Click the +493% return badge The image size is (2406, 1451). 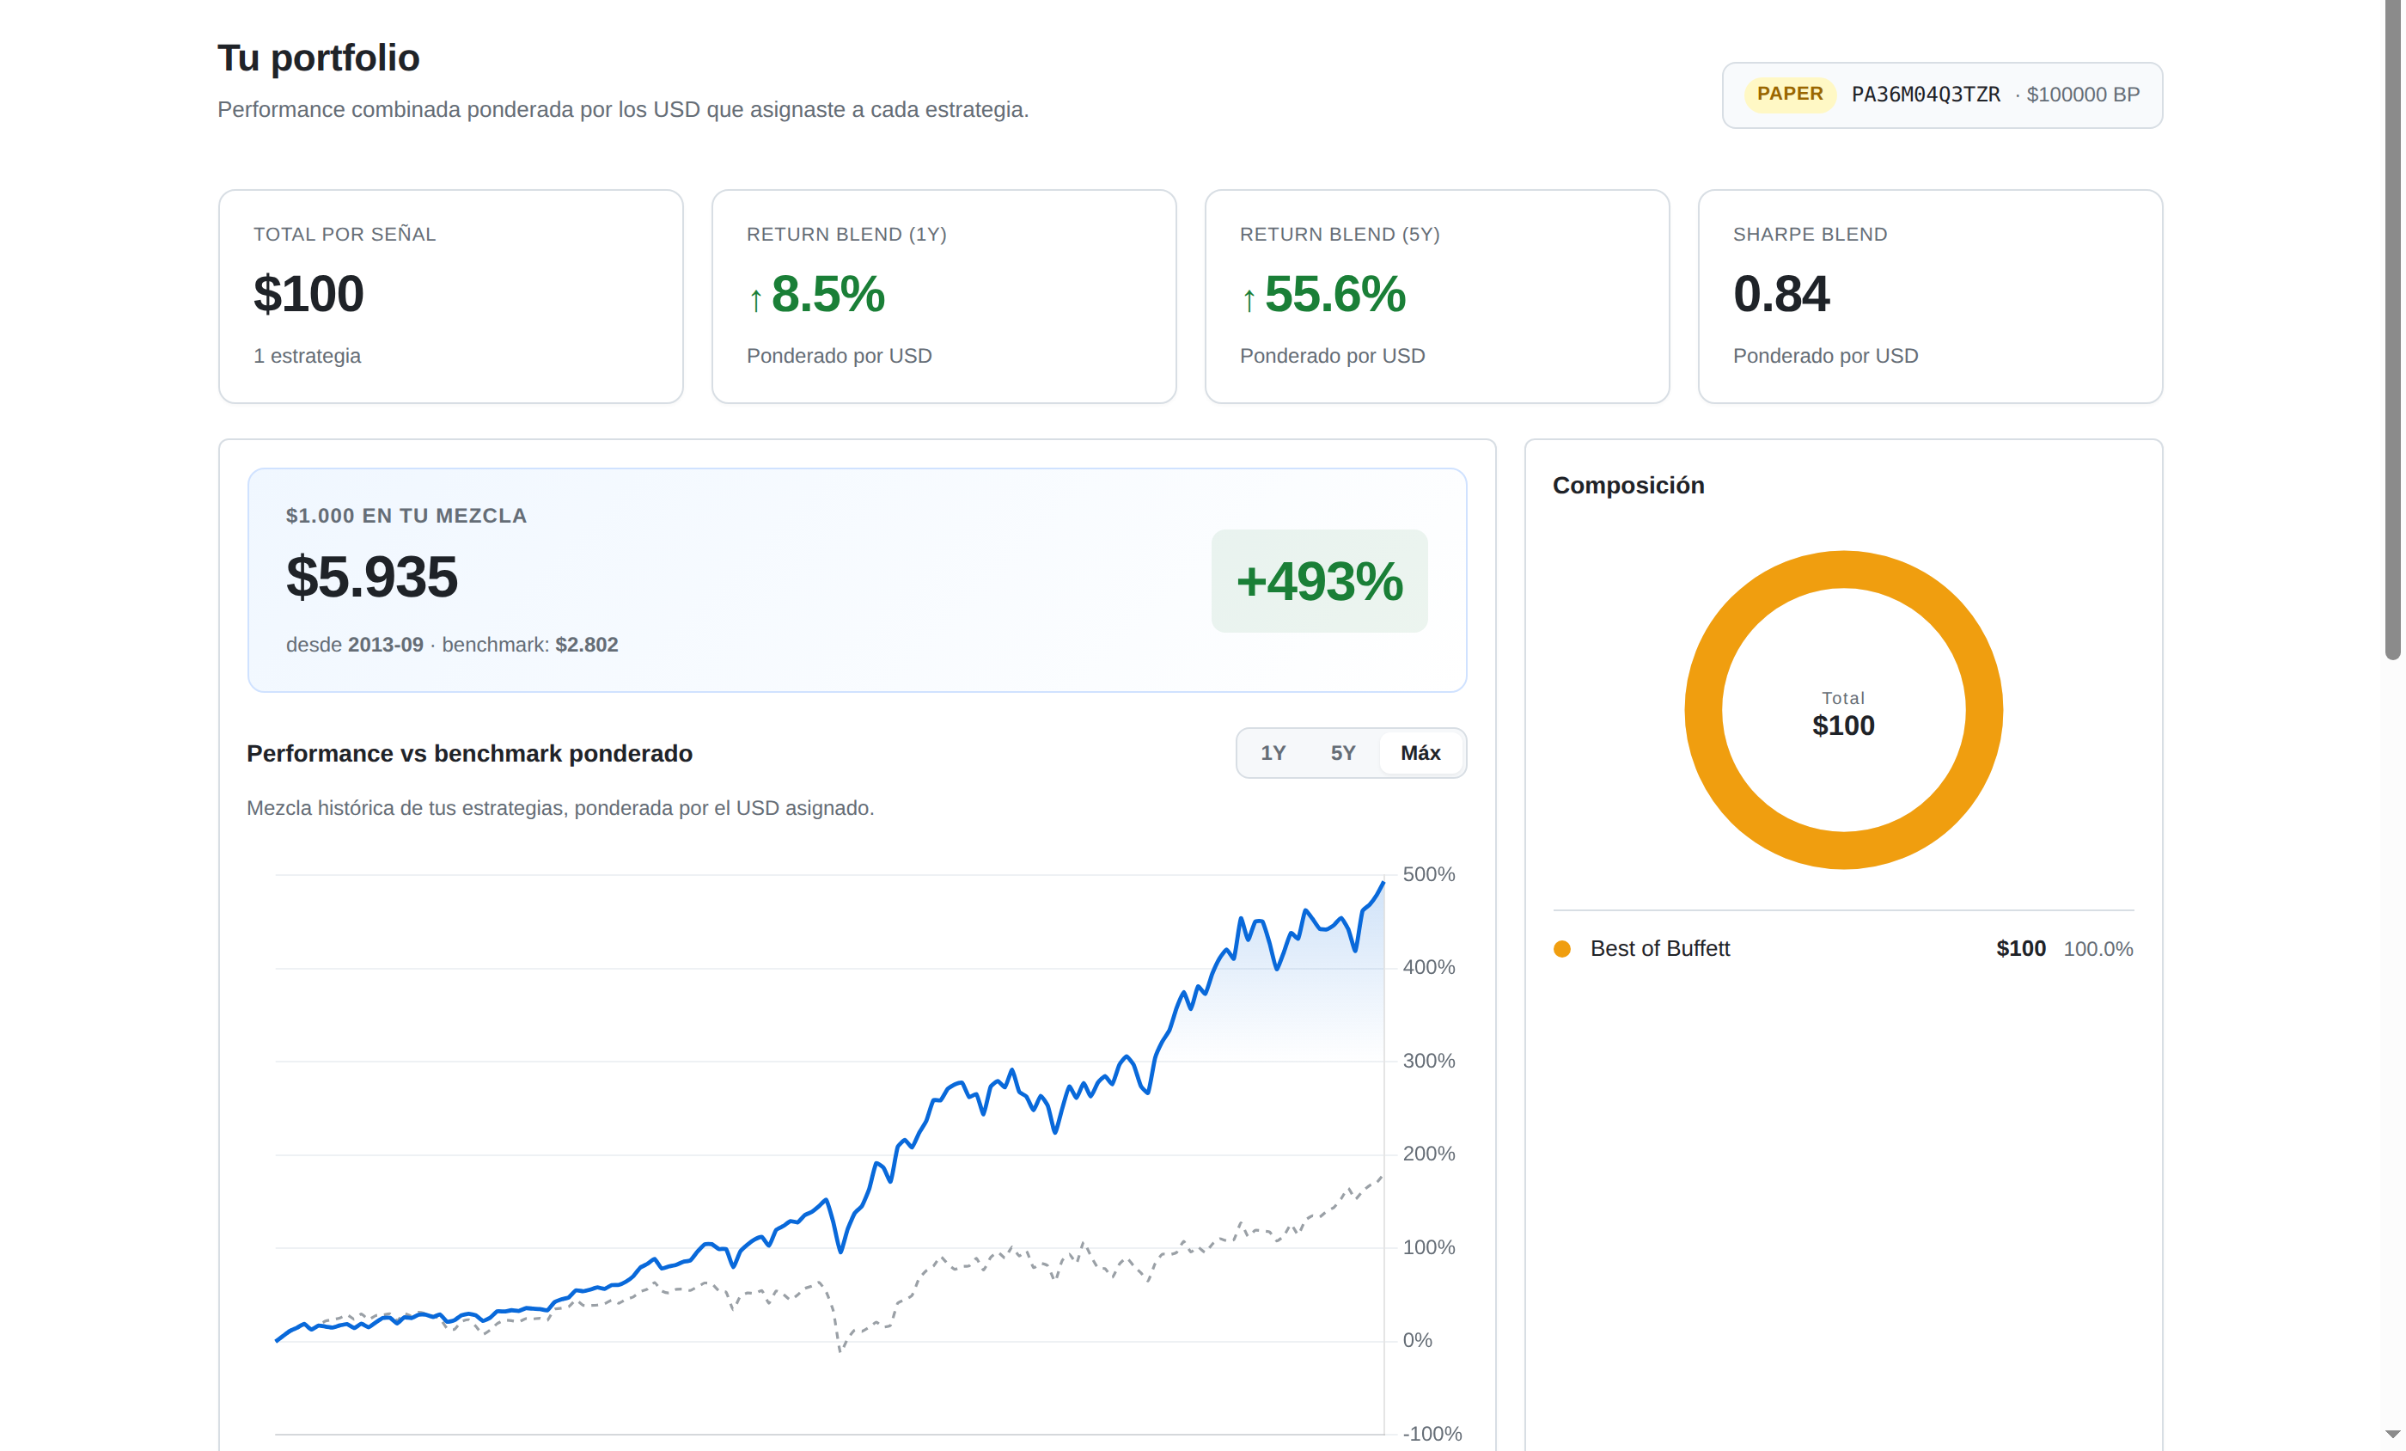1318,581
